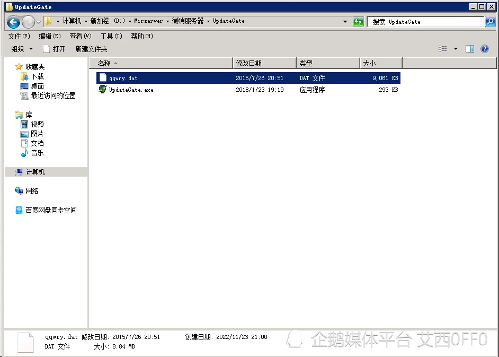The image size is (499, 357).
Task: Click the Forward navigation arrow button
Action: pyautogui.click(x=28, y=22)
